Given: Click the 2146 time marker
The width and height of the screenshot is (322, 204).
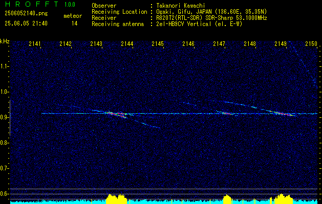Looking at the screenshot, I should coord(188,43).
